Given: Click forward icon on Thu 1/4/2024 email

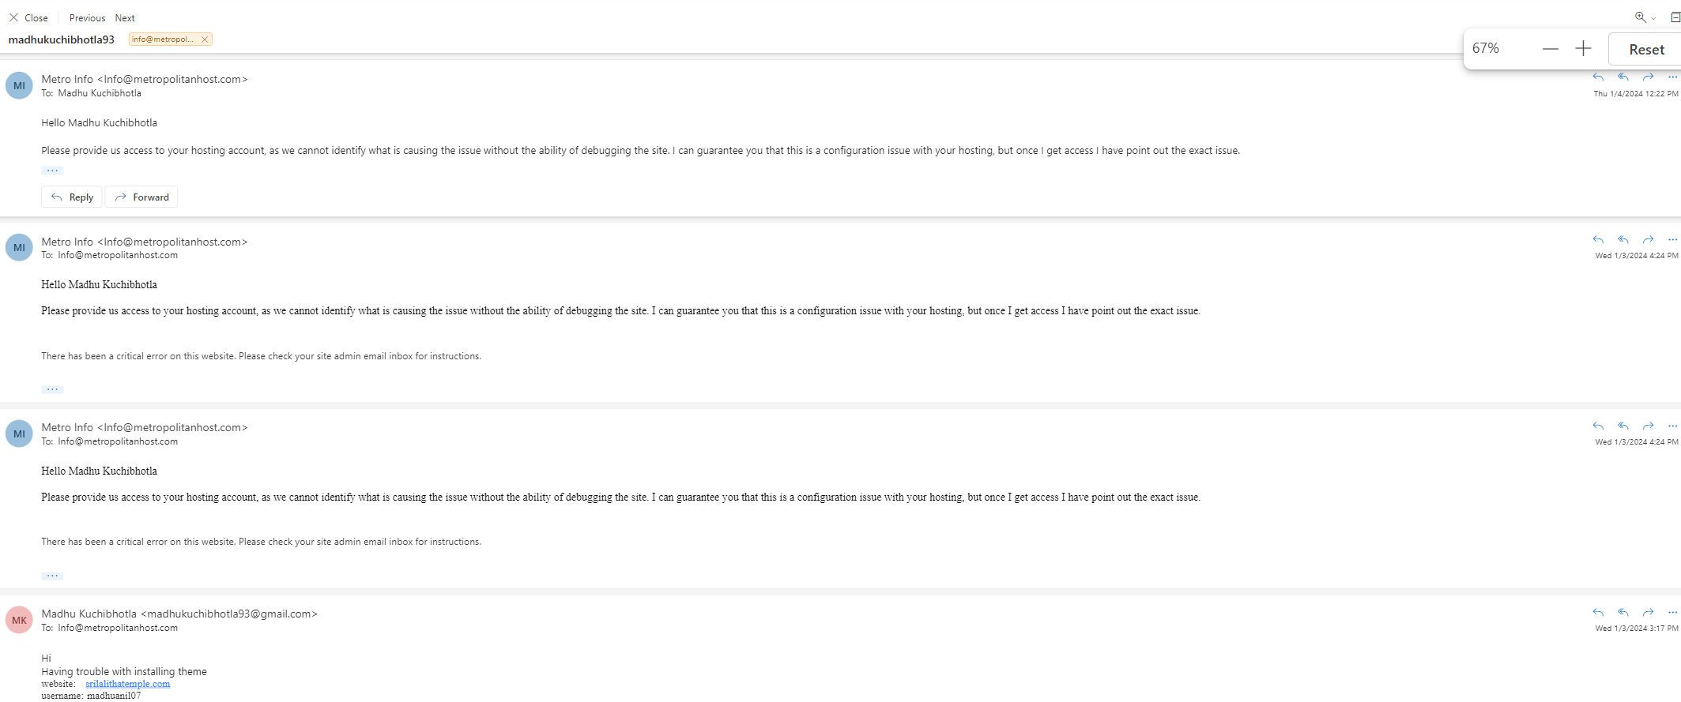Looking at the screenshot, I should coord(1648,77).
